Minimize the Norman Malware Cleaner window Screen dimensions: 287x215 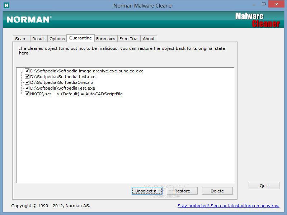[254, 4]
